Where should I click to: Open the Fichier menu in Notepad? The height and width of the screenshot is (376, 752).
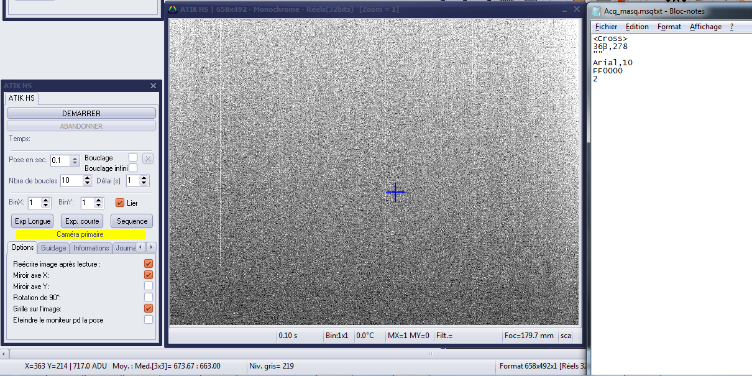606,27
